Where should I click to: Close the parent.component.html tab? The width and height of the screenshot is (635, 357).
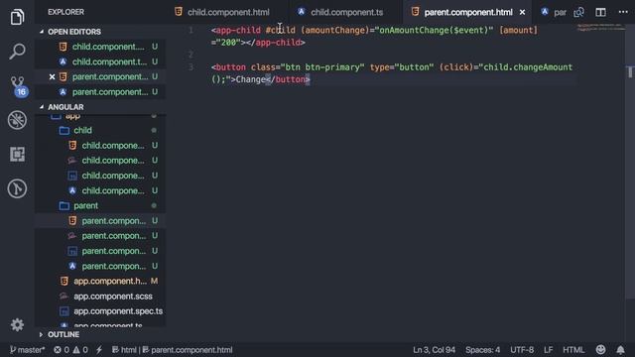coord(523,12)
